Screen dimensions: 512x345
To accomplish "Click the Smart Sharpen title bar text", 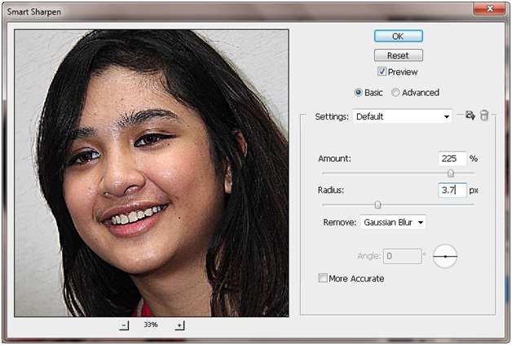I will [34, 12].
